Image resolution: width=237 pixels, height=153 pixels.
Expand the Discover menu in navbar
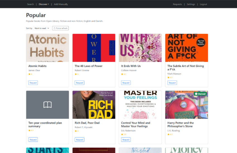pyautogui.click(x=44, y=4)
